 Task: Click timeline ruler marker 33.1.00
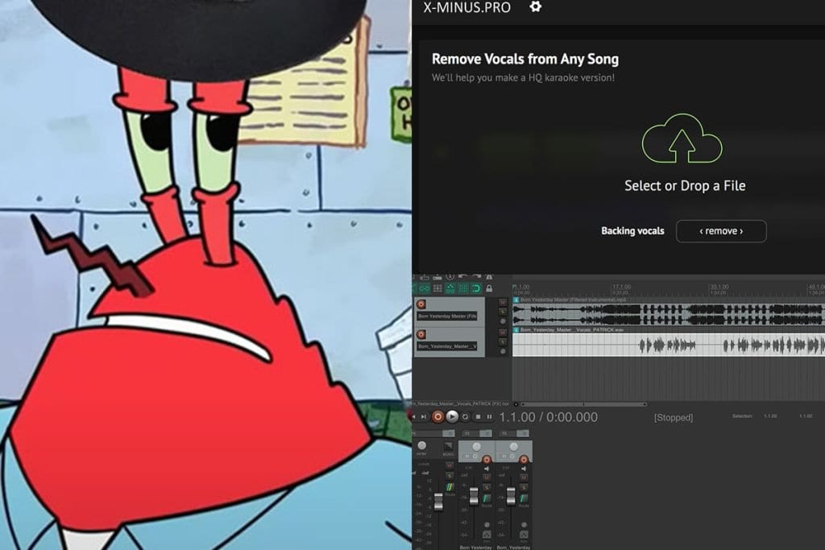(719, 287)
